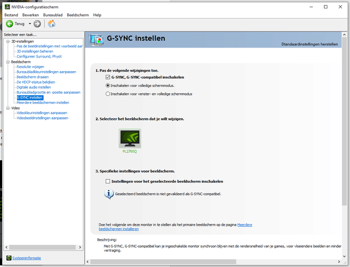Open Resolutie wijzigen task
The image size is (350, 267).
(30, 67)
